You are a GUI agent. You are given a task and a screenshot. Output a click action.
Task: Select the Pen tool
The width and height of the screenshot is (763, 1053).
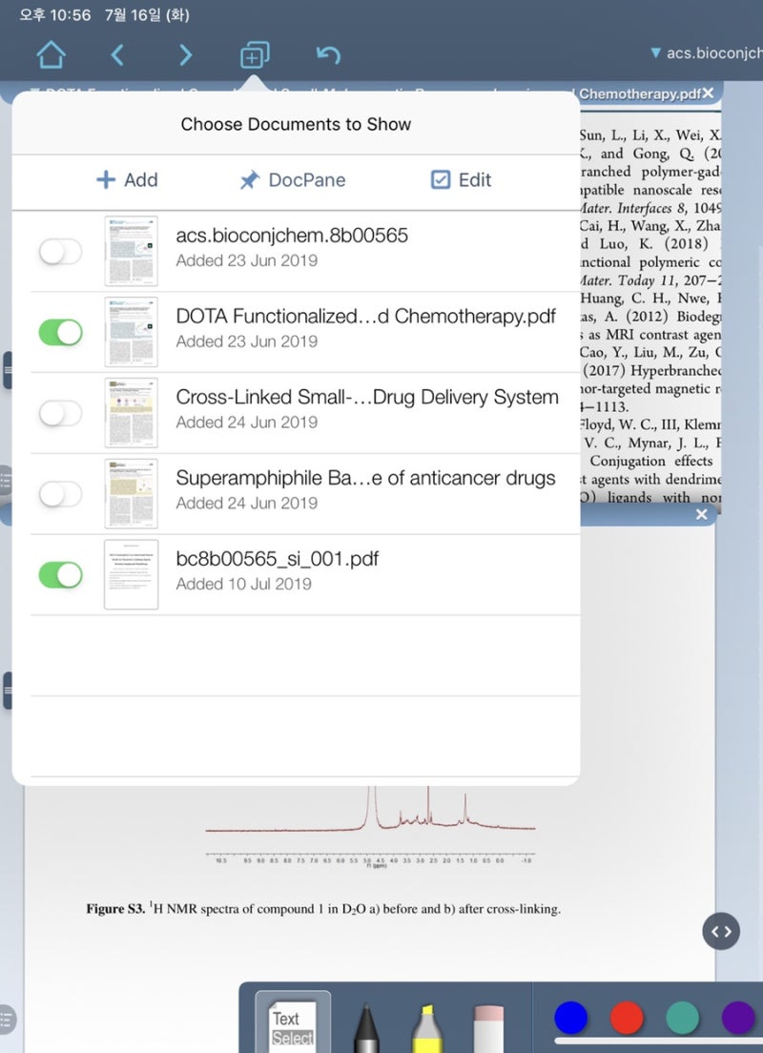tap(366, 1027)
